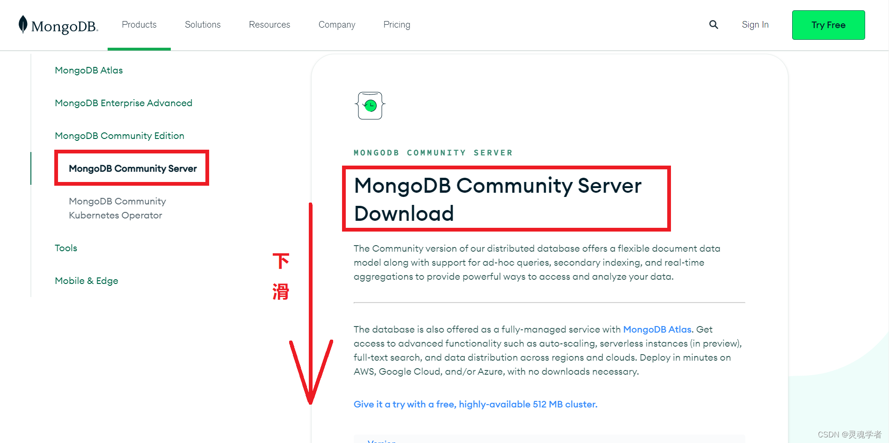
Task: Click the MongoDB leaf logo
Action: (22, 25)
